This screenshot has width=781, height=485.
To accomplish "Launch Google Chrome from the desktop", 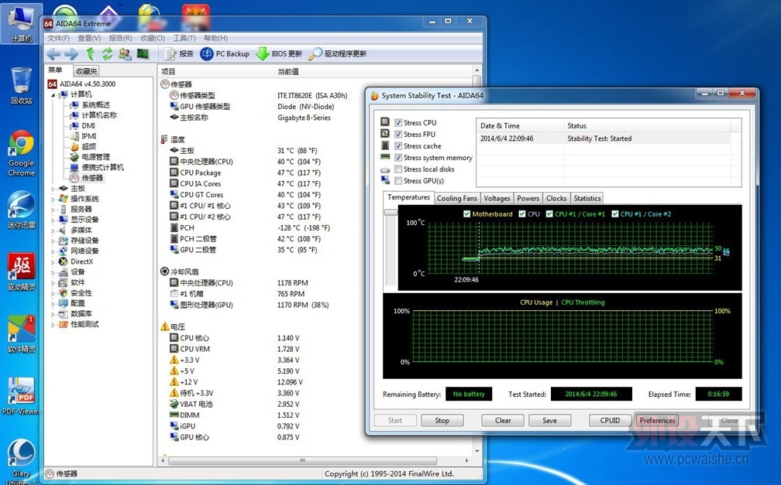I will 22,153.
